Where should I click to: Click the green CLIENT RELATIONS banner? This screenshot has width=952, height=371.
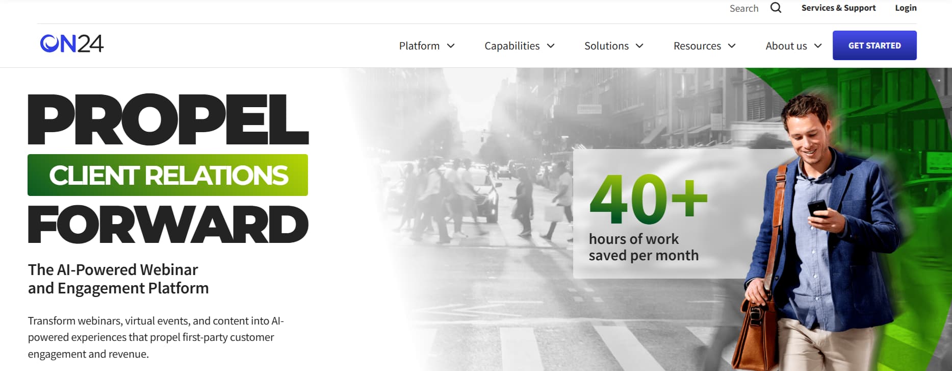pos(168,175)
